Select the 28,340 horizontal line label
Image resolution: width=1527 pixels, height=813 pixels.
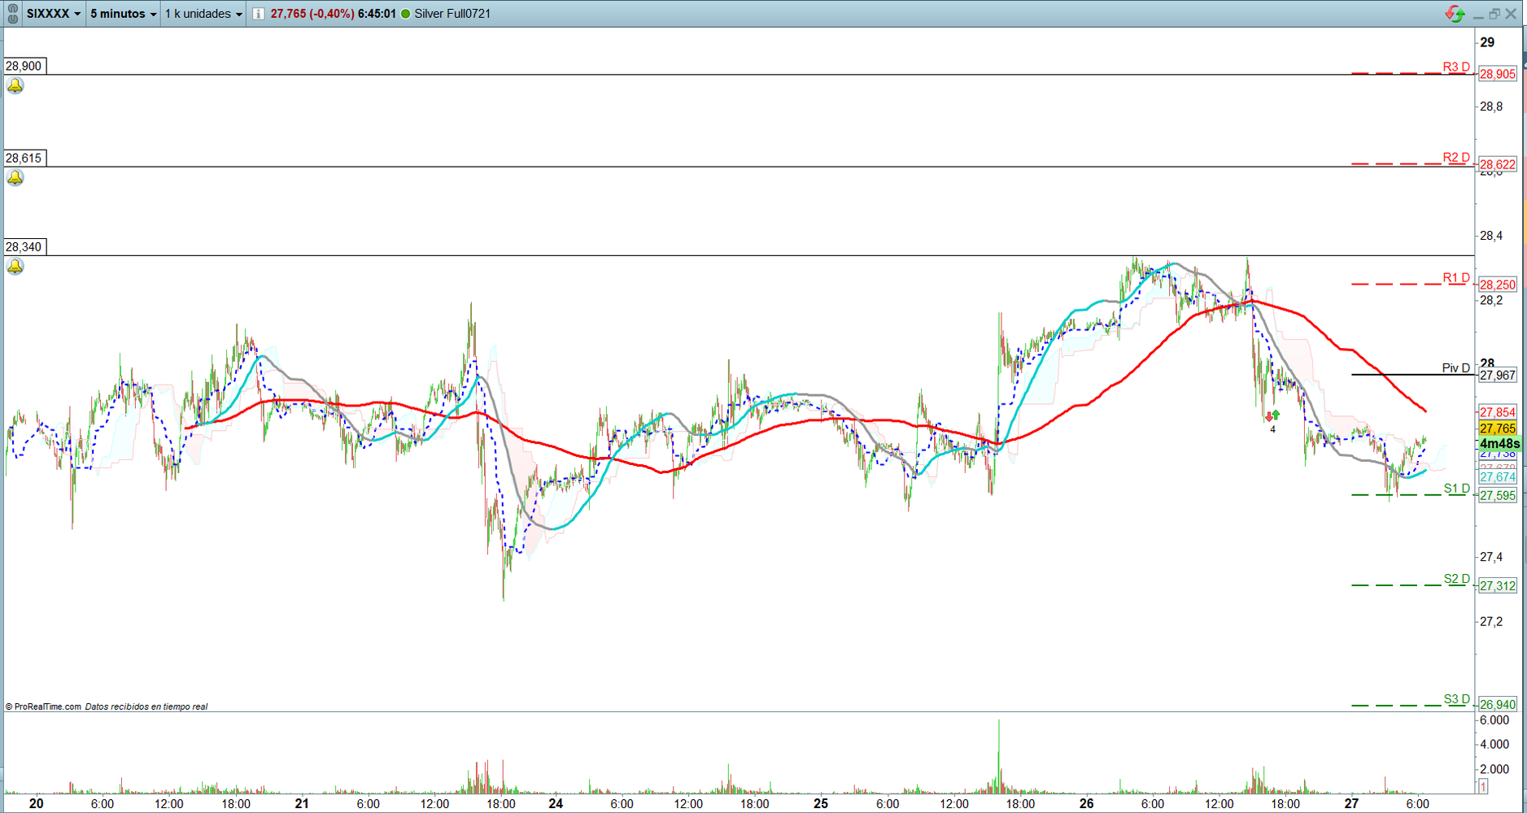point(24,246)
